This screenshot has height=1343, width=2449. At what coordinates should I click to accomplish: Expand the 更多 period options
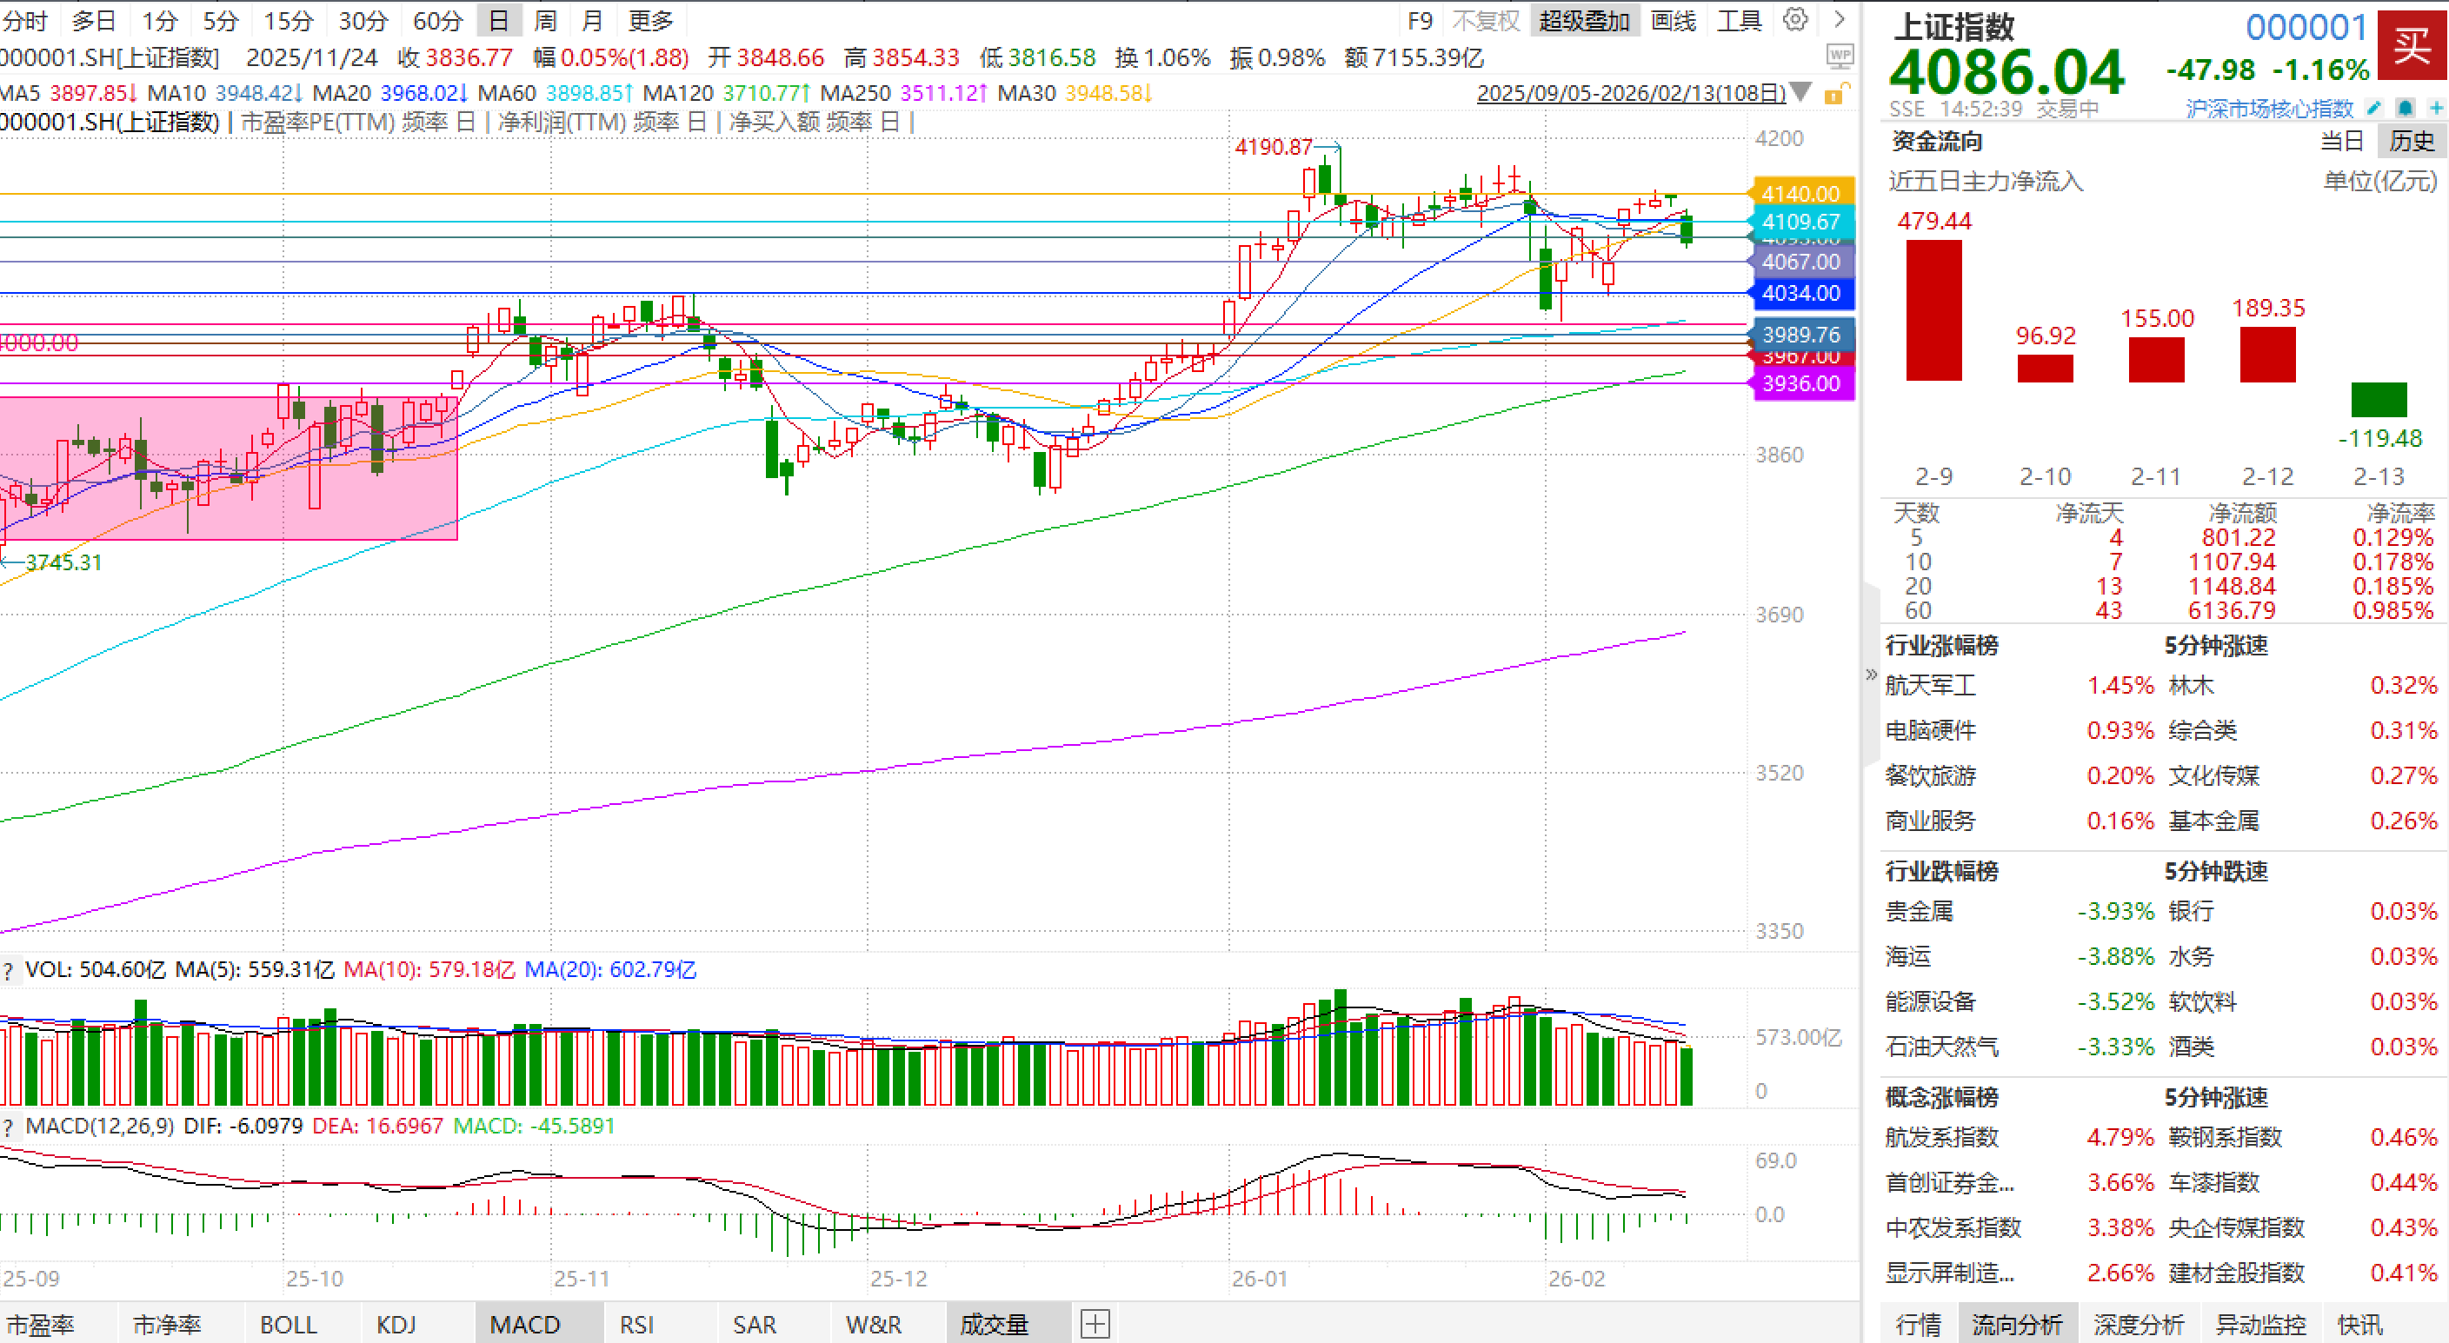(650, 20)
